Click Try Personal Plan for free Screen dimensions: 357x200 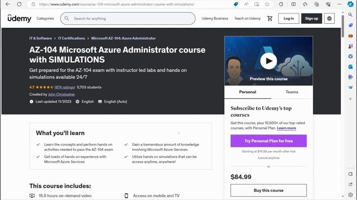point(268,141)
